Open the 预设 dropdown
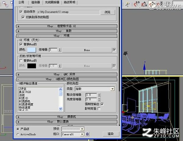 coord(73,129)
